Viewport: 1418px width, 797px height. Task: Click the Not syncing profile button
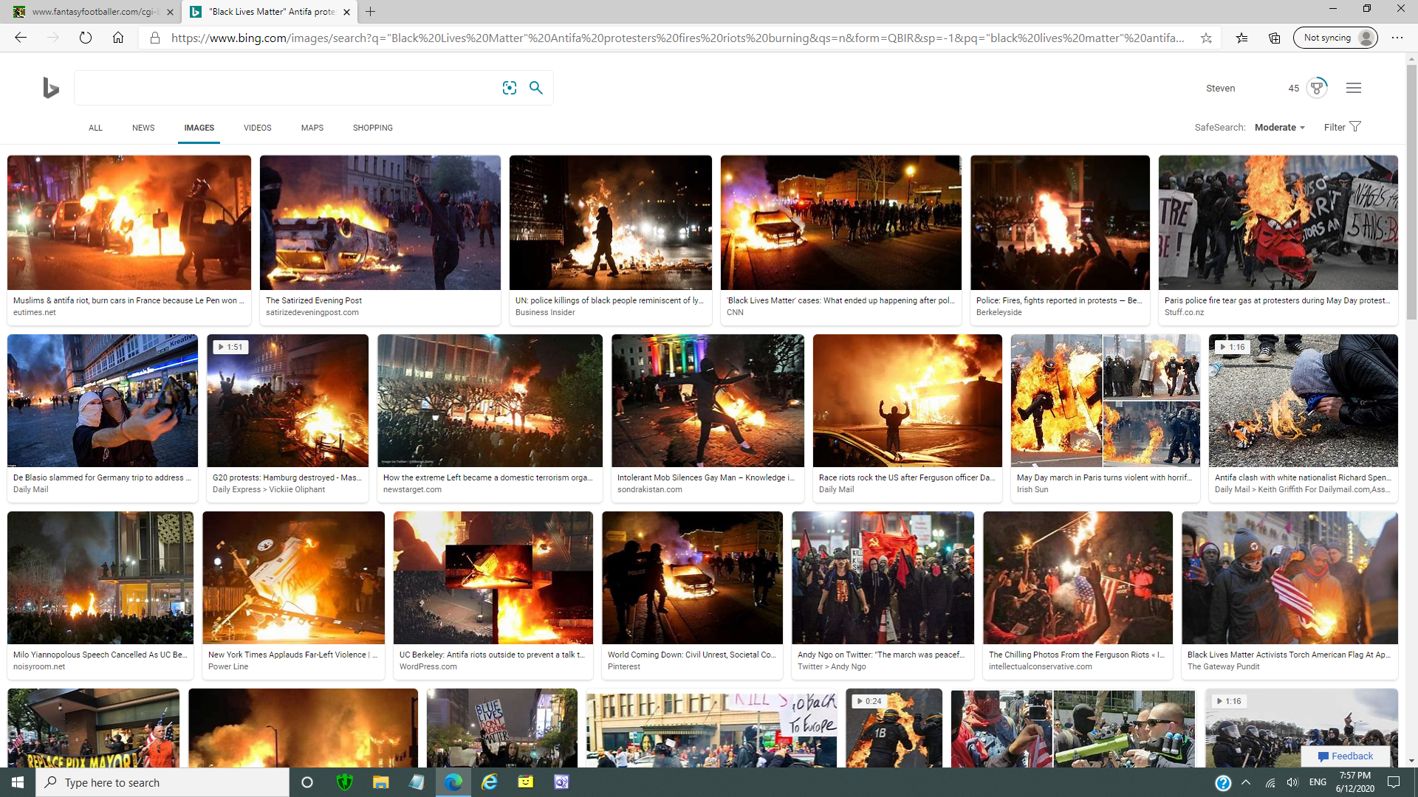click(1335, 38)
